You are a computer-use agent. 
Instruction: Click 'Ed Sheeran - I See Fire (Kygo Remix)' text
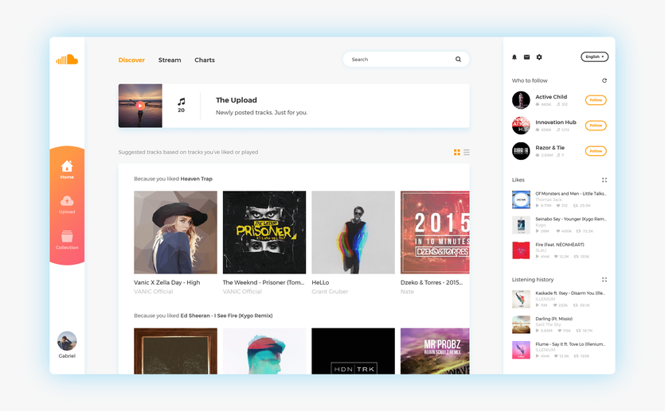pyautogui.click(x=226, y=316)
